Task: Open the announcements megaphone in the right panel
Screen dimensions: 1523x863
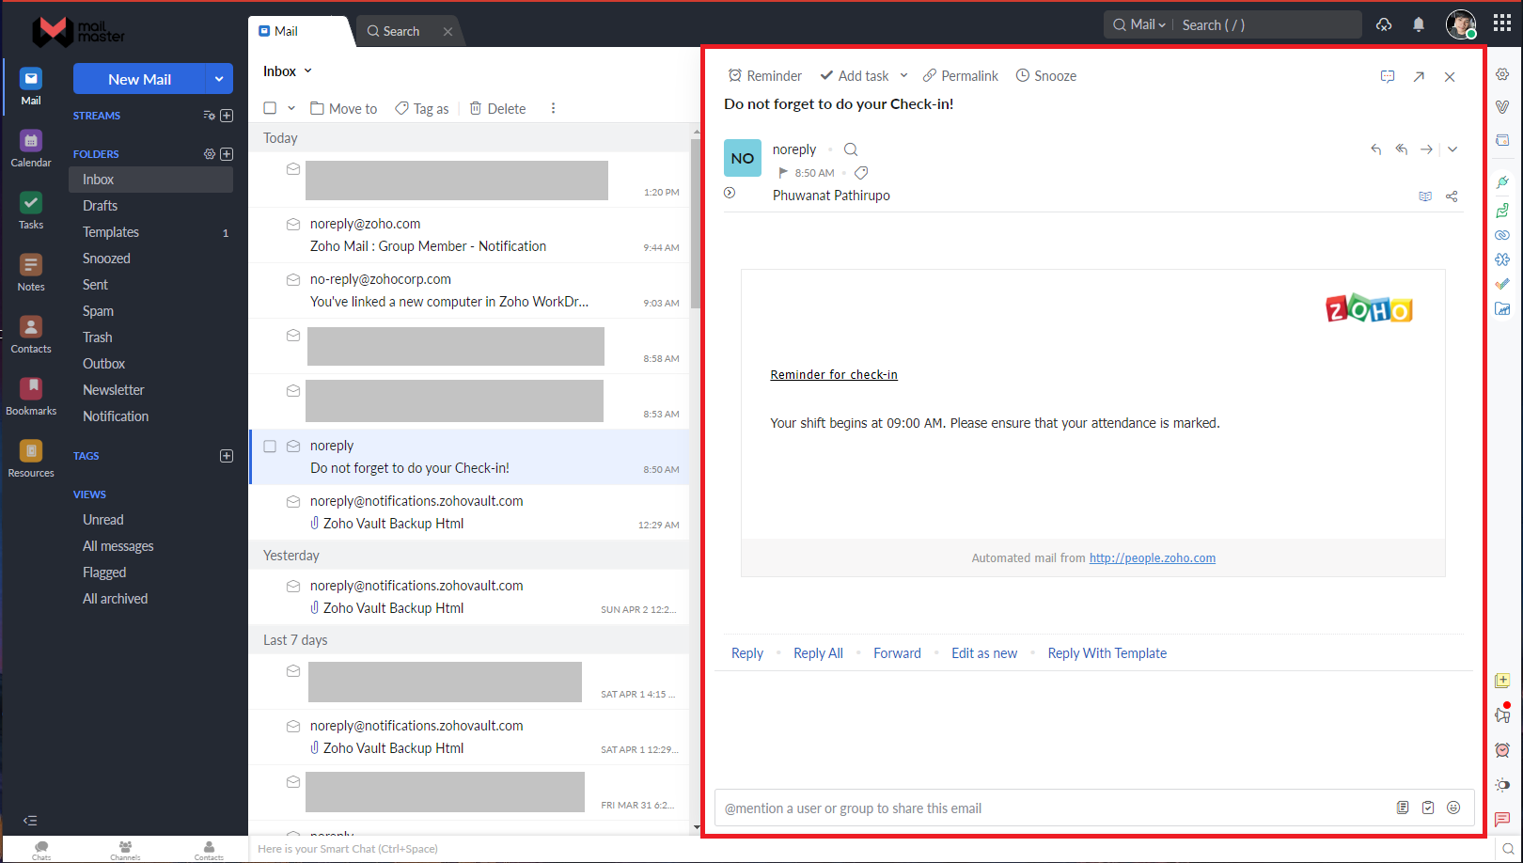Action: tap(1501, 715)
